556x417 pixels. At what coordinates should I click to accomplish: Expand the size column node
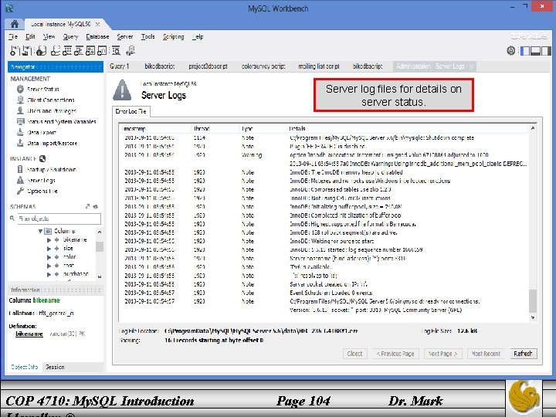pos(49,249)
